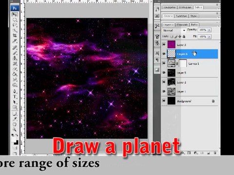The image size is (234, 175).
Task: Open the History panel dock icon
Action: pyautogui.click(x=157, y=9)
